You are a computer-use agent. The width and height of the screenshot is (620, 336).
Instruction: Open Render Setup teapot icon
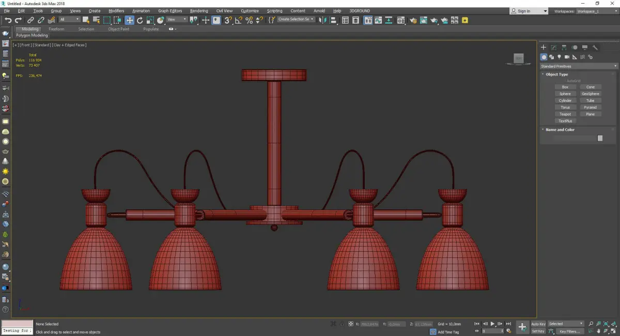tap(413, 20)
